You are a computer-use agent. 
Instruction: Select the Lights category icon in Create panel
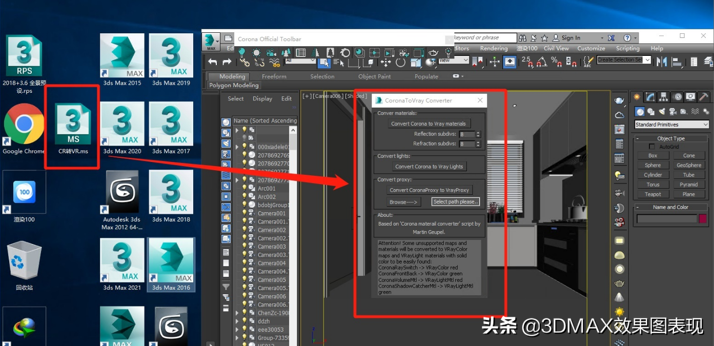663,111
